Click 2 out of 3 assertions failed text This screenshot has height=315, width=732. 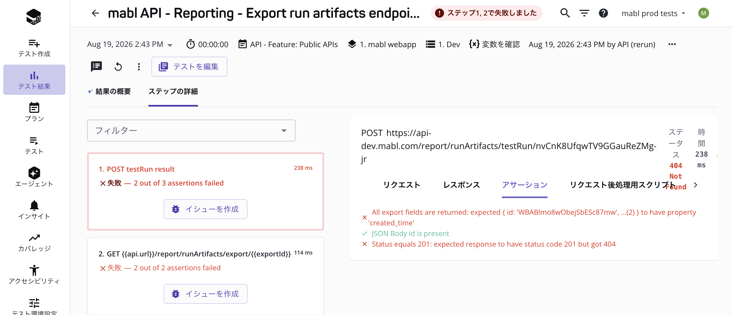click(x=178, y=183)
